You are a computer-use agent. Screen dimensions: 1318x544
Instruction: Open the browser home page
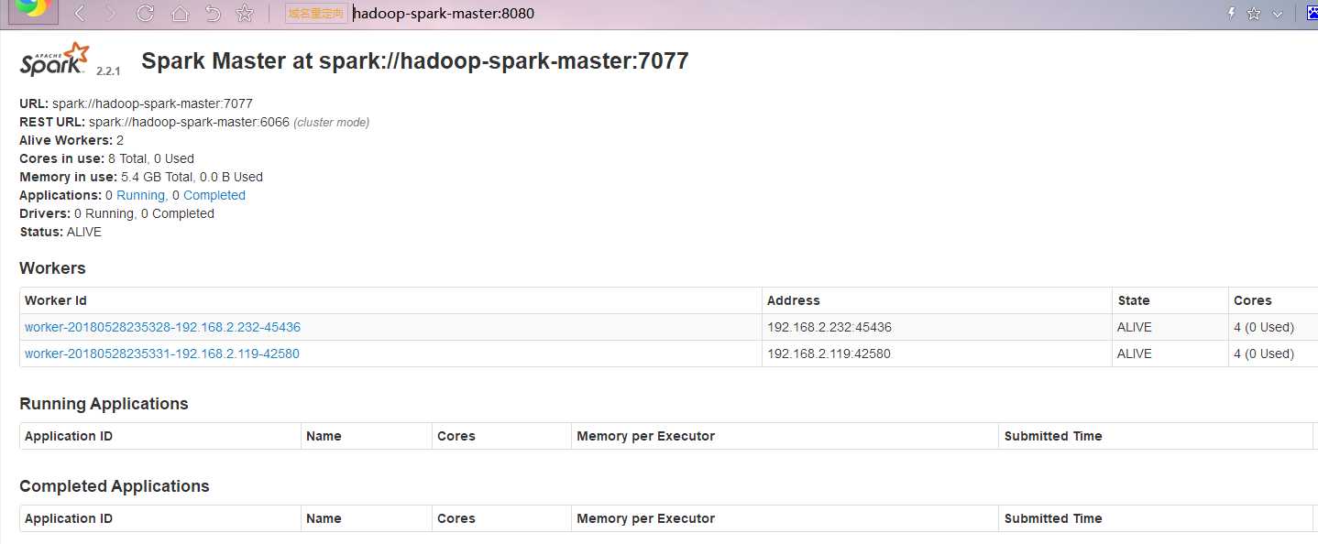click(x=180, y=13)
